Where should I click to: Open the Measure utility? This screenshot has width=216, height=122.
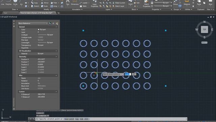tap(187, 2)
